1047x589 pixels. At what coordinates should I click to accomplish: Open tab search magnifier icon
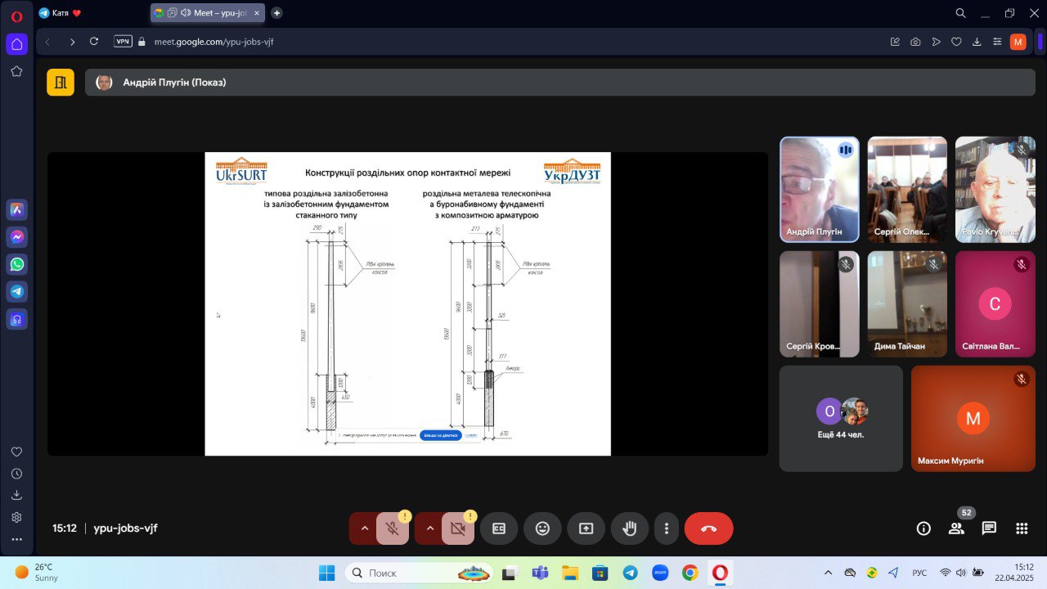[x=960, y=13]
